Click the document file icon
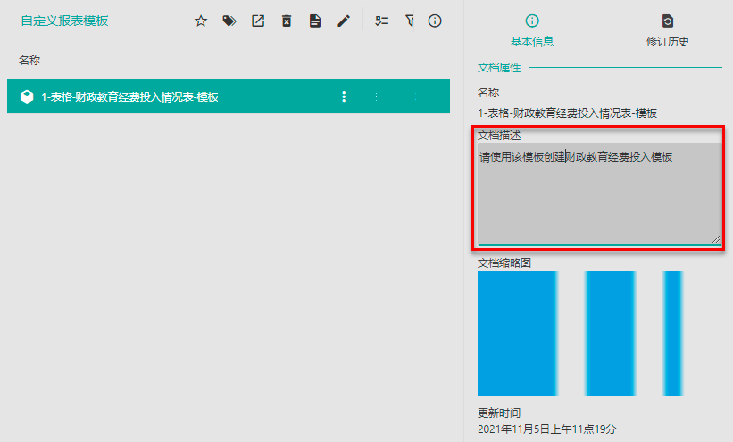 tap(315, 21)
